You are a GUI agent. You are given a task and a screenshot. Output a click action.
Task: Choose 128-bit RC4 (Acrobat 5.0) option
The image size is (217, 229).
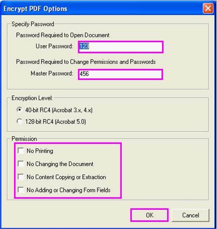(x=20, y=122)
